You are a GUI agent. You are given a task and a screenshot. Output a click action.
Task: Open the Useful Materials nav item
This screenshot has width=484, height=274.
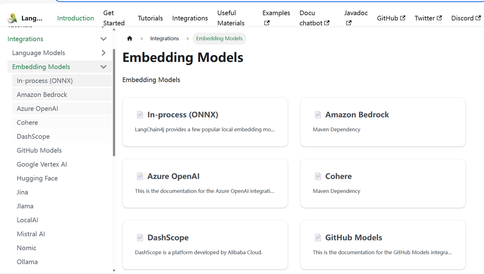pyautogui.click(x=231, y=18)
